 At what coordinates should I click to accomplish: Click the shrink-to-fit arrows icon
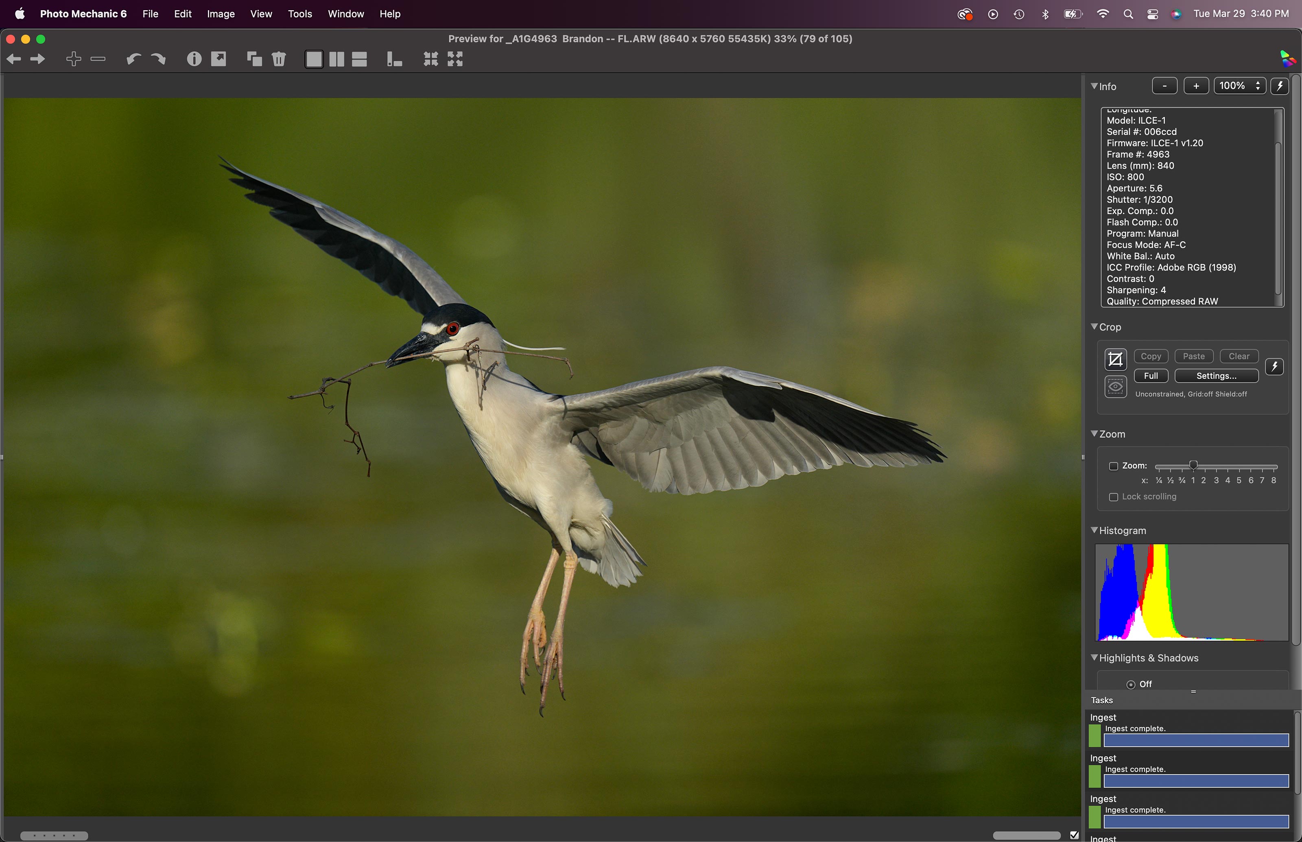pos(431,59)
